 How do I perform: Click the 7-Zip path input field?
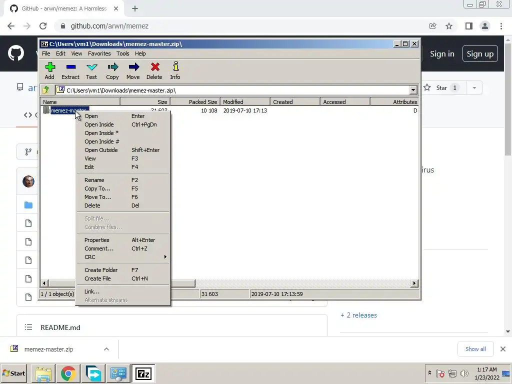click(232, 90)
